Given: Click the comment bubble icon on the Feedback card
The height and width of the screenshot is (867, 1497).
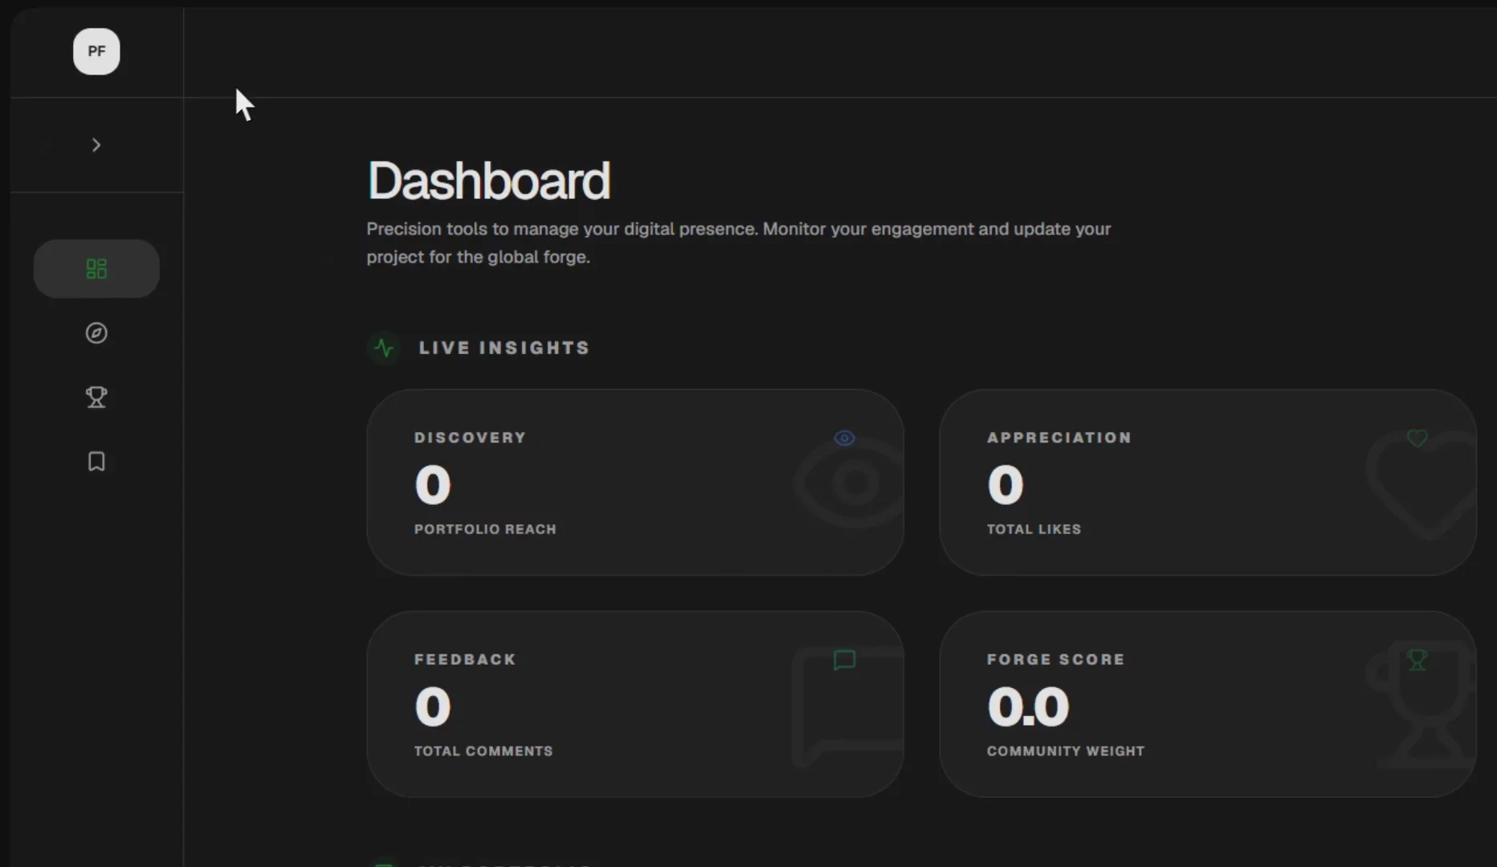Looking at the screenshot, I should click(x=844, y=660).
